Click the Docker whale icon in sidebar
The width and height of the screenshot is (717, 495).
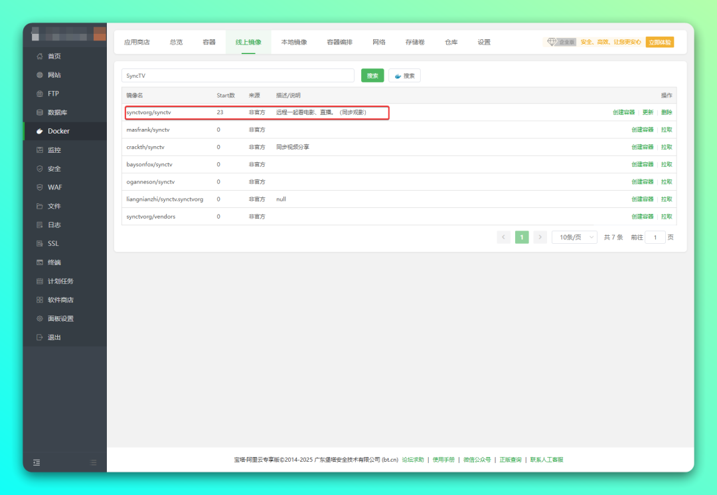[x=40, y=132]
